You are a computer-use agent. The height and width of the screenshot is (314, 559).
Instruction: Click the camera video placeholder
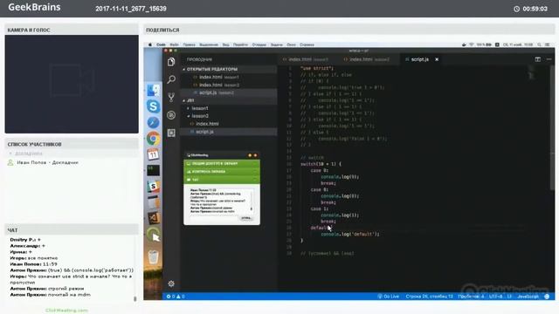(x=72, y=84)
